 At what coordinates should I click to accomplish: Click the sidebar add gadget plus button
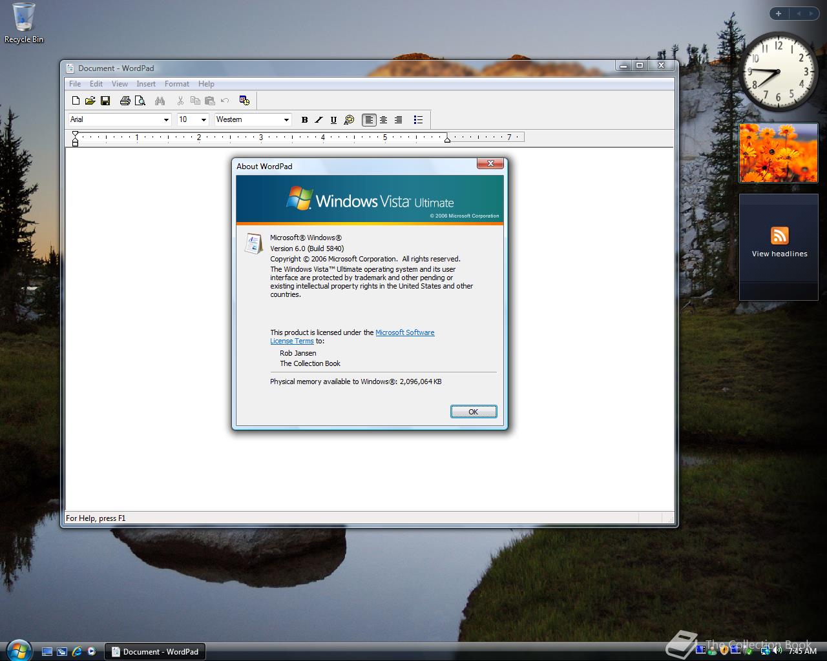tap(779, 14)
